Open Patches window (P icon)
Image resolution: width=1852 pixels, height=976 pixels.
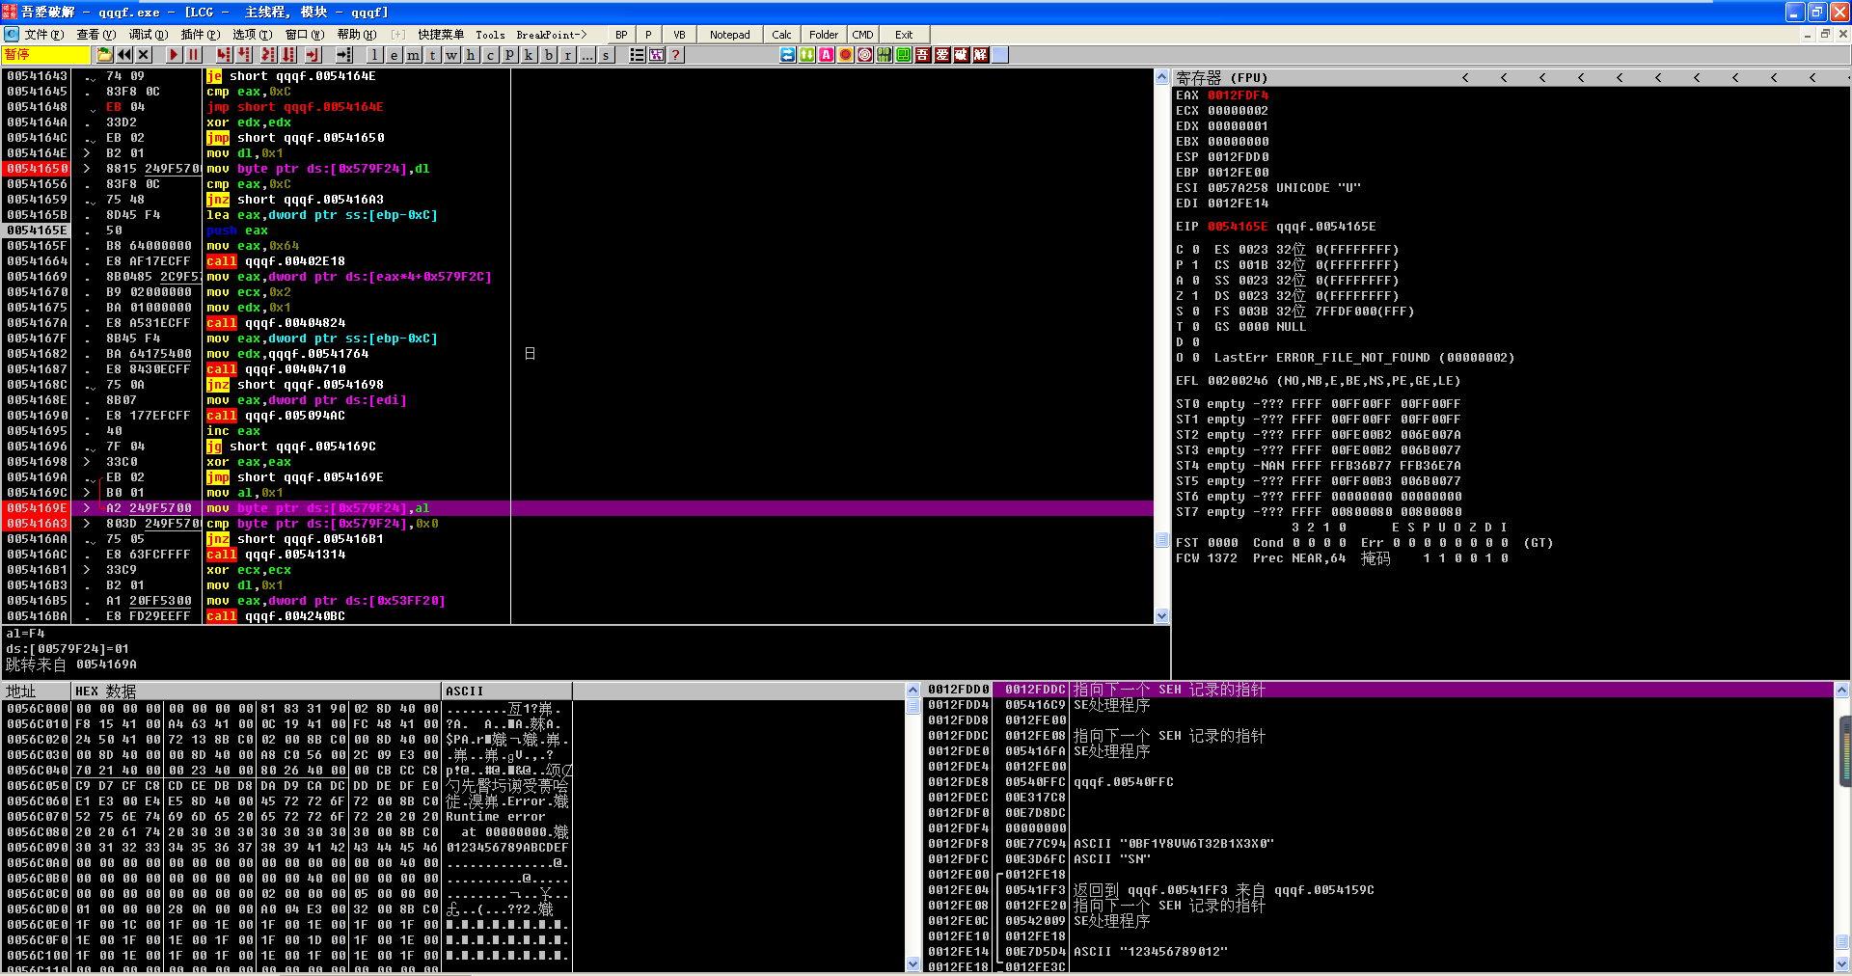tap(509, 55)
